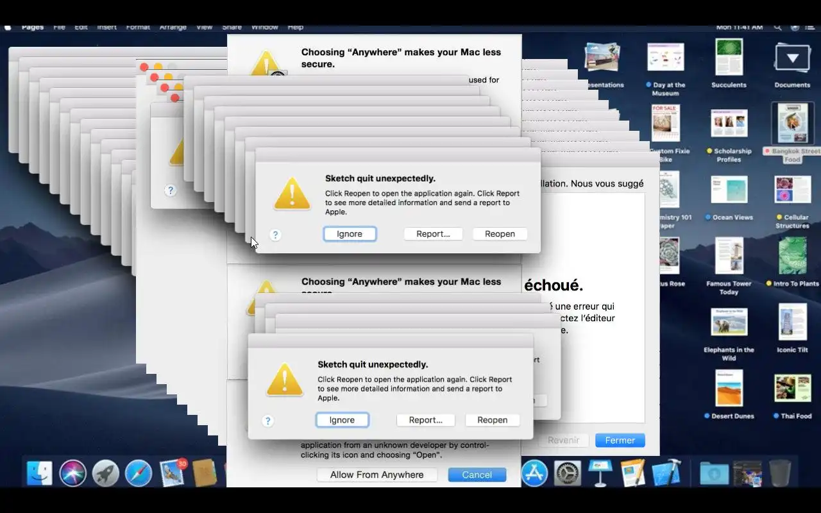The width and height of the screenshot is (821, 513).
Task: Select the Ocean Views document icon
Action: pyautogui.click(x=729, y=190)
